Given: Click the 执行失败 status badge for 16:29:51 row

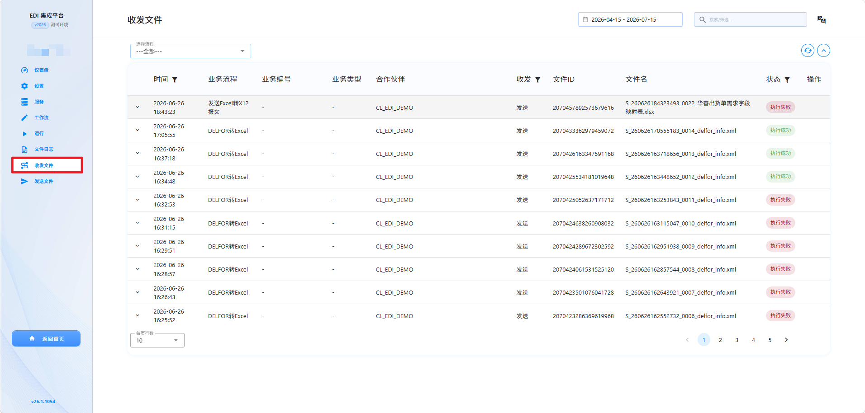Looking at the screenshot, I should (x=780, y=246).
